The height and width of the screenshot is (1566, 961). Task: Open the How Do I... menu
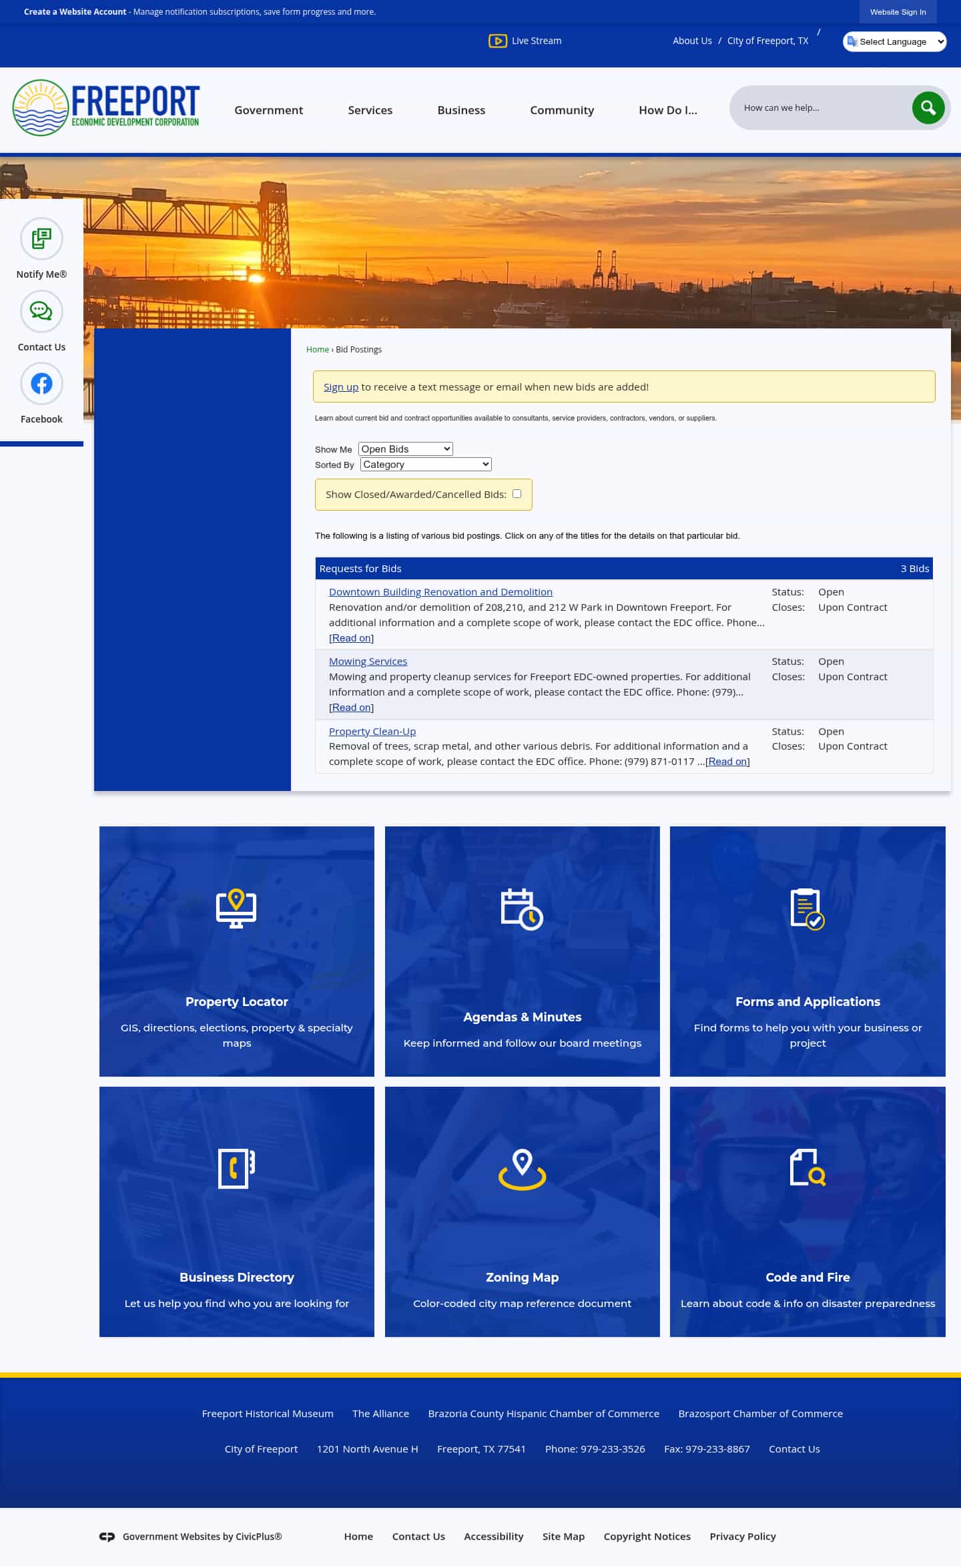(x=668, y=110)
